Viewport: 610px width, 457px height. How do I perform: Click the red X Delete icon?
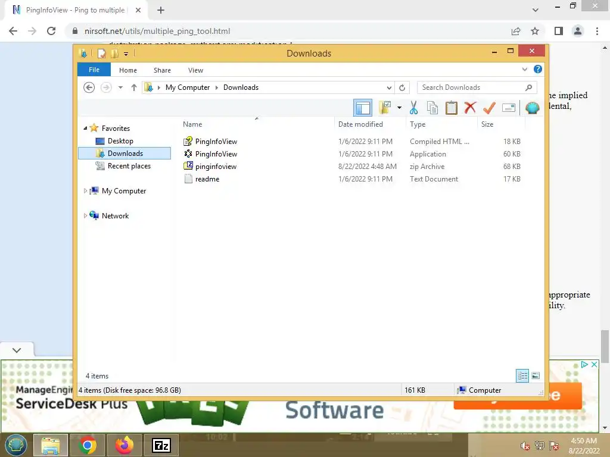click(470, 107)
